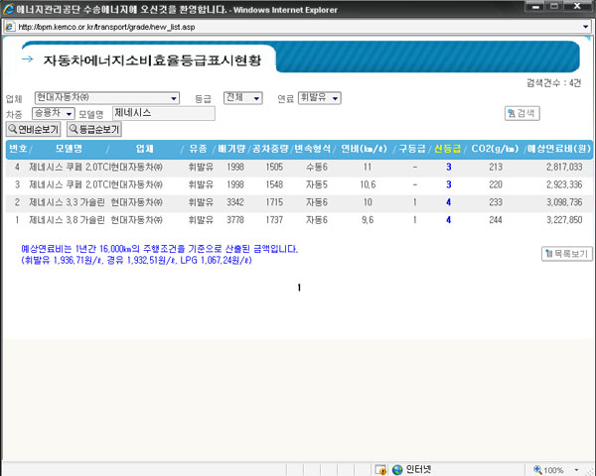Image resolution: width=596 pixels, height=476 pixels.
Task: Click the 등급순보기 button
Action: pos(94,129)
